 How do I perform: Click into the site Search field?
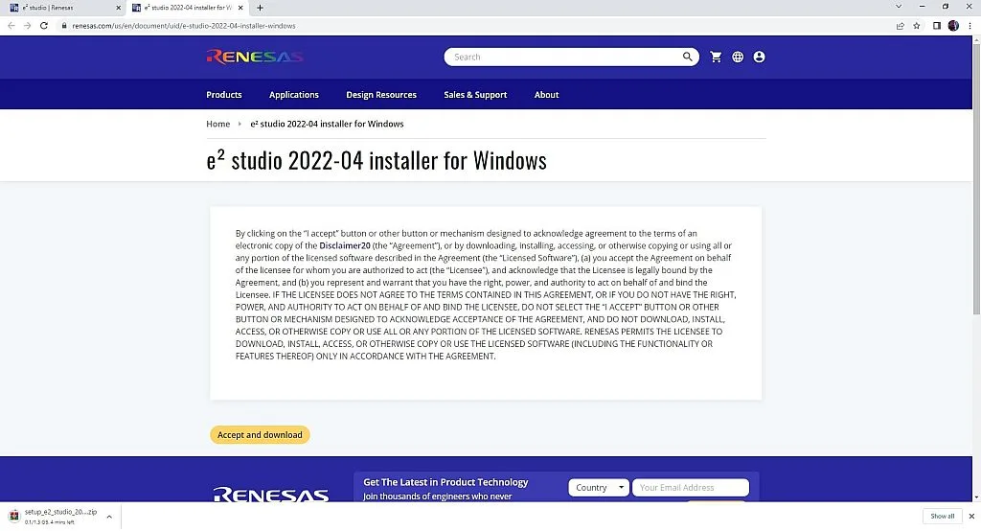point(563,57)
